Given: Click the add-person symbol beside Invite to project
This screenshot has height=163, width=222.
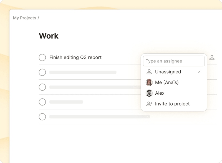Looking at the screenshot, I should (x=149, y=104).
